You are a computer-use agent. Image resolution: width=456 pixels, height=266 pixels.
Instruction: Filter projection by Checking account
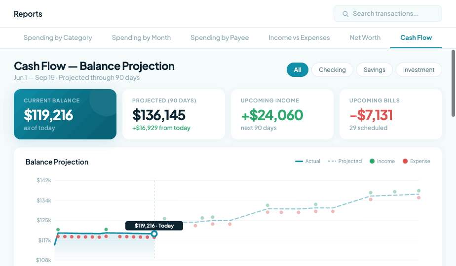pyautogui.click(x=332, y=69)
